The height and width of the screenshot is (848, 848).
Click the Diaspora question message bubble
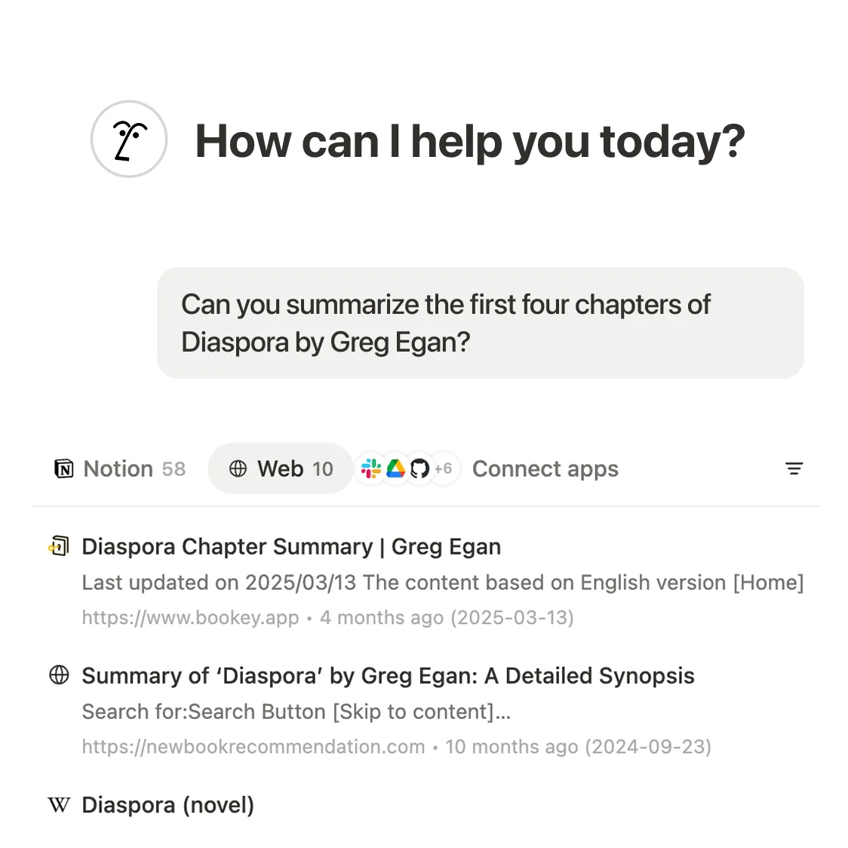click(480, 323)
